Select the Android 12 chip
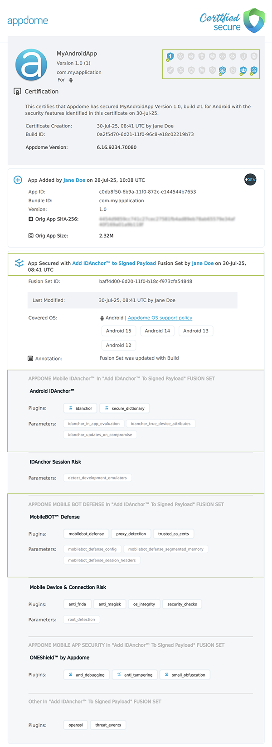The image size is (272, 747). 118,345
